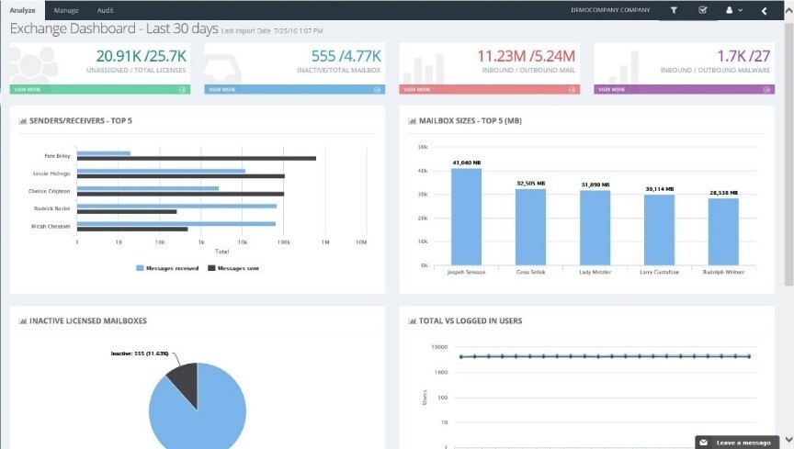Toggle Messages received legend series

click(x=167, y=268)
